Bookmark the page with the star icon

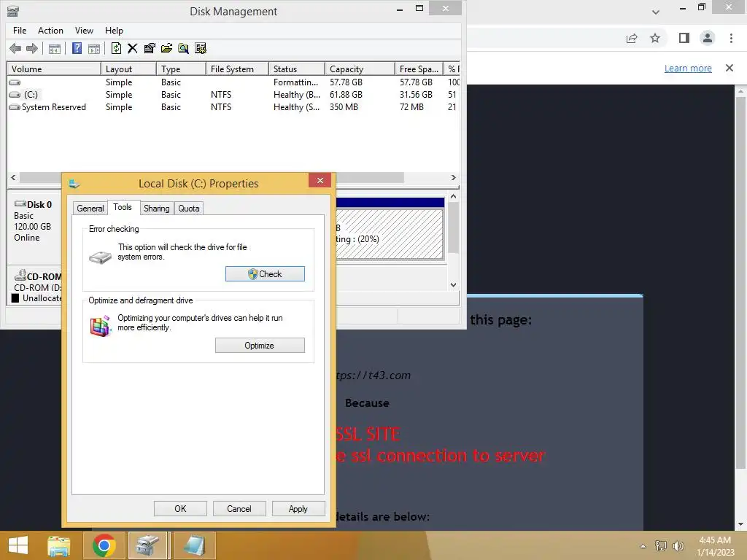(655, 38)
